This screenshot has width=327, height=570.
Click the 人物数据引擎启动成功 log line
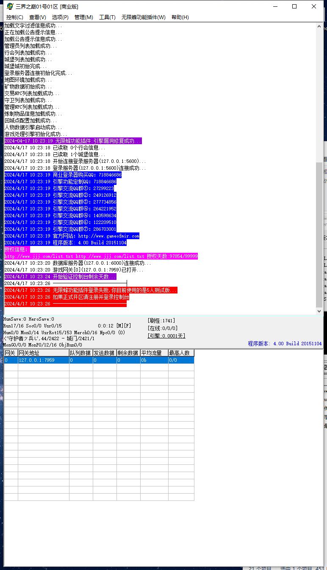click(33, 127)
